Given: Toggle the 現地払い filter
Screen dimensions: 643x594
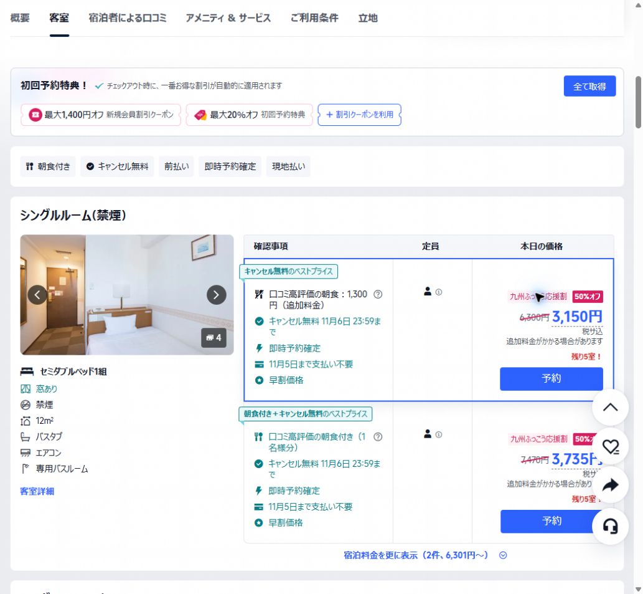Looking at the screenshot, I should [288, 166].
